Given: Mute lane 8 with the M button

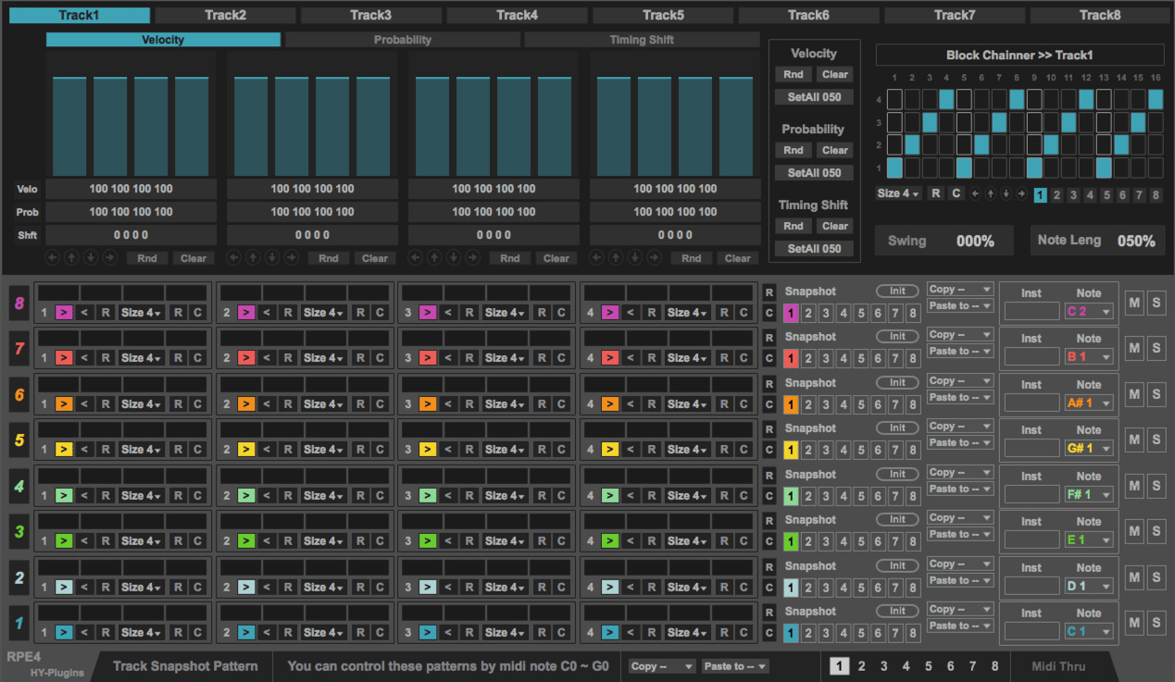Looking at the screenshot, I should coord(1134,303).
